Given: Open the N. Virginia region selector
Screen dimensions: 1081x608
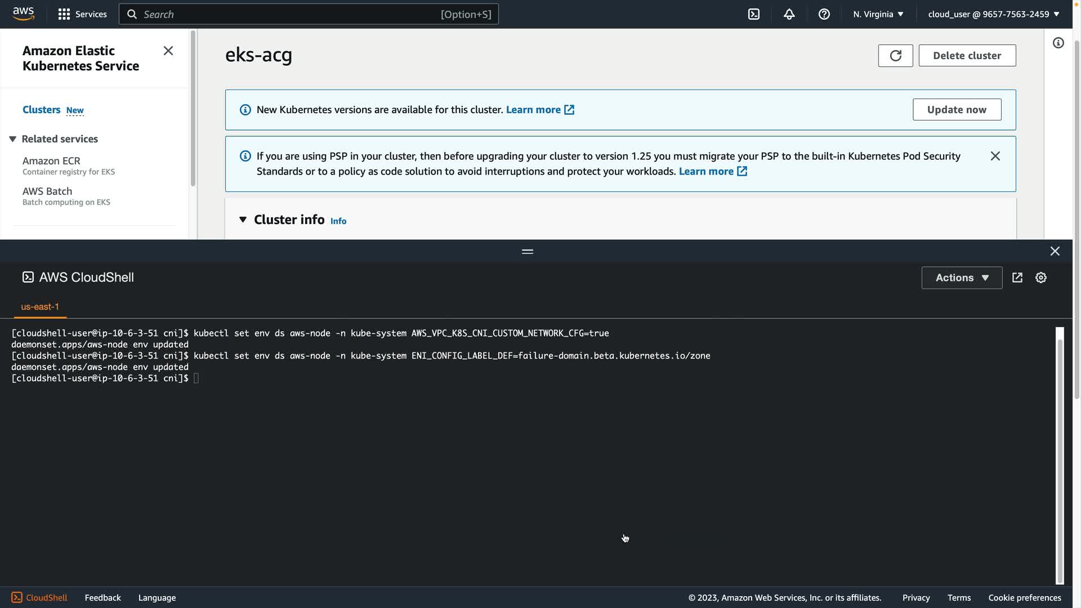Looking at the screenshot, I should (878, 14).
